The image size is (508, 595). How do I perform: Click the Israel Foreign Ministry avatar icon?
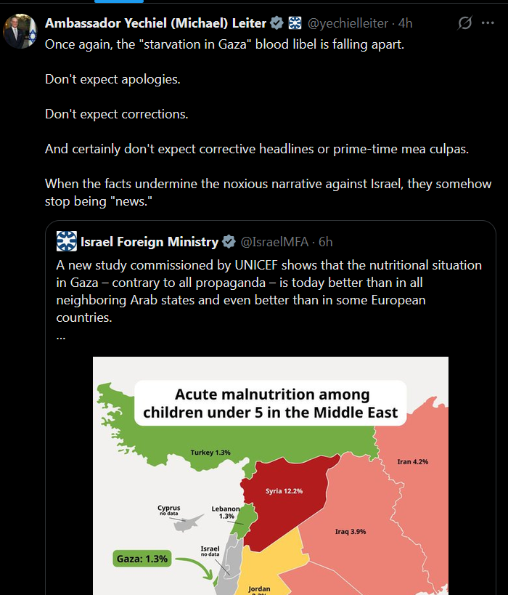(x=66, y=241)
